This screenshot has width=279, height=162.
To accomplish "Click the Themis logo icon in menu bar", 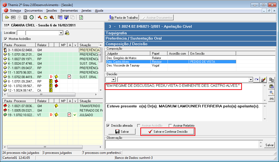I will [x=6, y=11].
